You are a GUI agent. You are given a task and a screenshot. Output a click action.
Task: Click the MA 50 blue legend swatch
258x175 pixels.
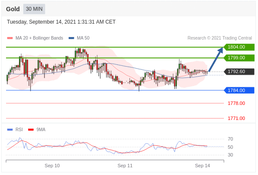(71, 38)
